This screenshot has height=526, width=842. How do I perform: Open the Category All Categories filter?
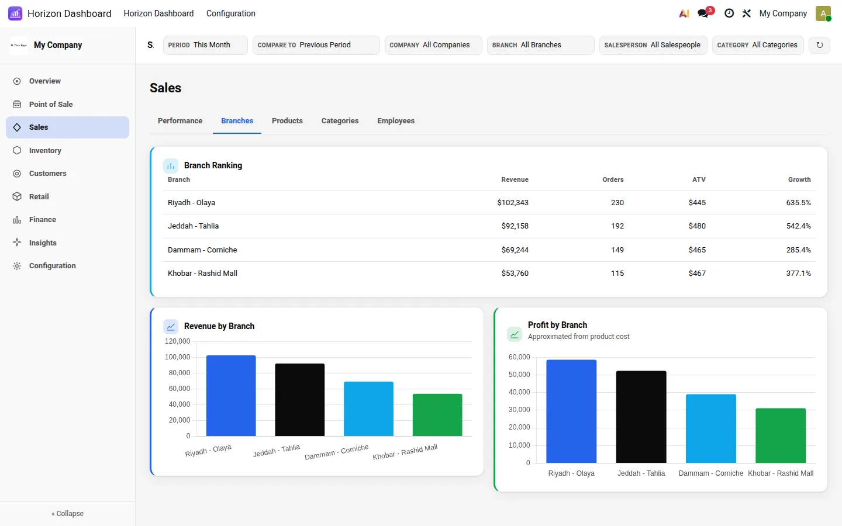[758, 45]
